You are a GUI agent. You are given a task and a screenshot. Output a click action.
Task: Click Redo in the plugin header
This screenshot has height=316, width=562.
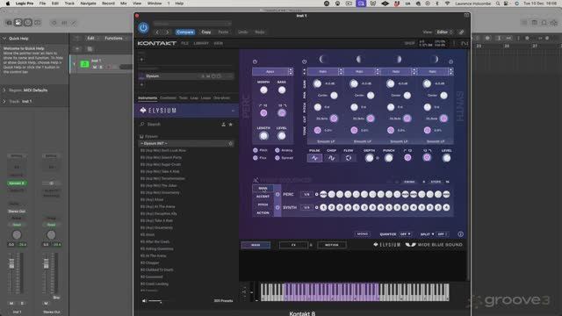click(x=260, y=32)
